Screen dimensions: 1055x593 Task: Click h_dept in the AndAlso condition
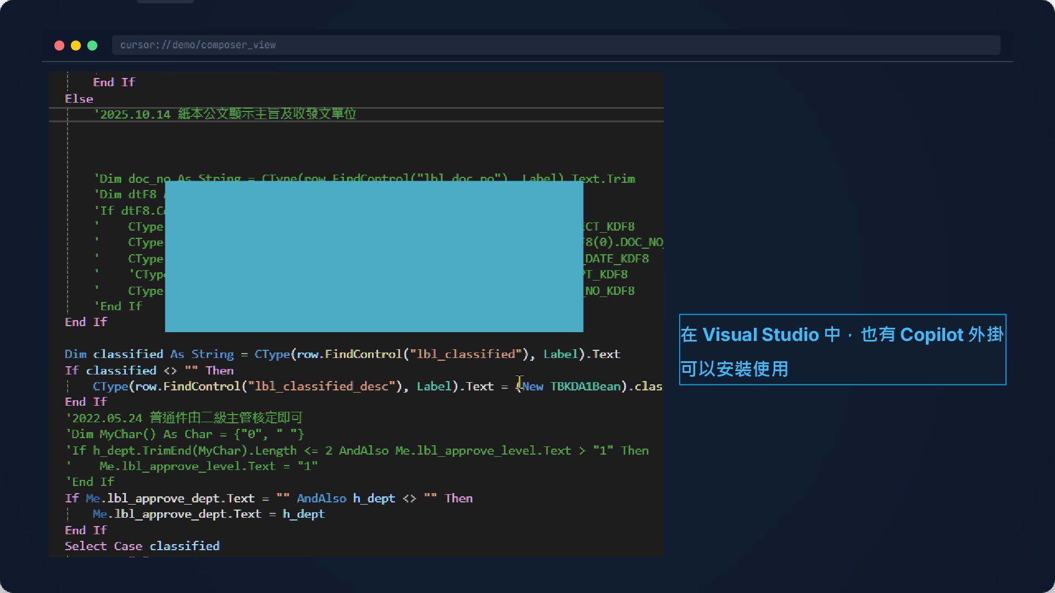pos(374,499)
